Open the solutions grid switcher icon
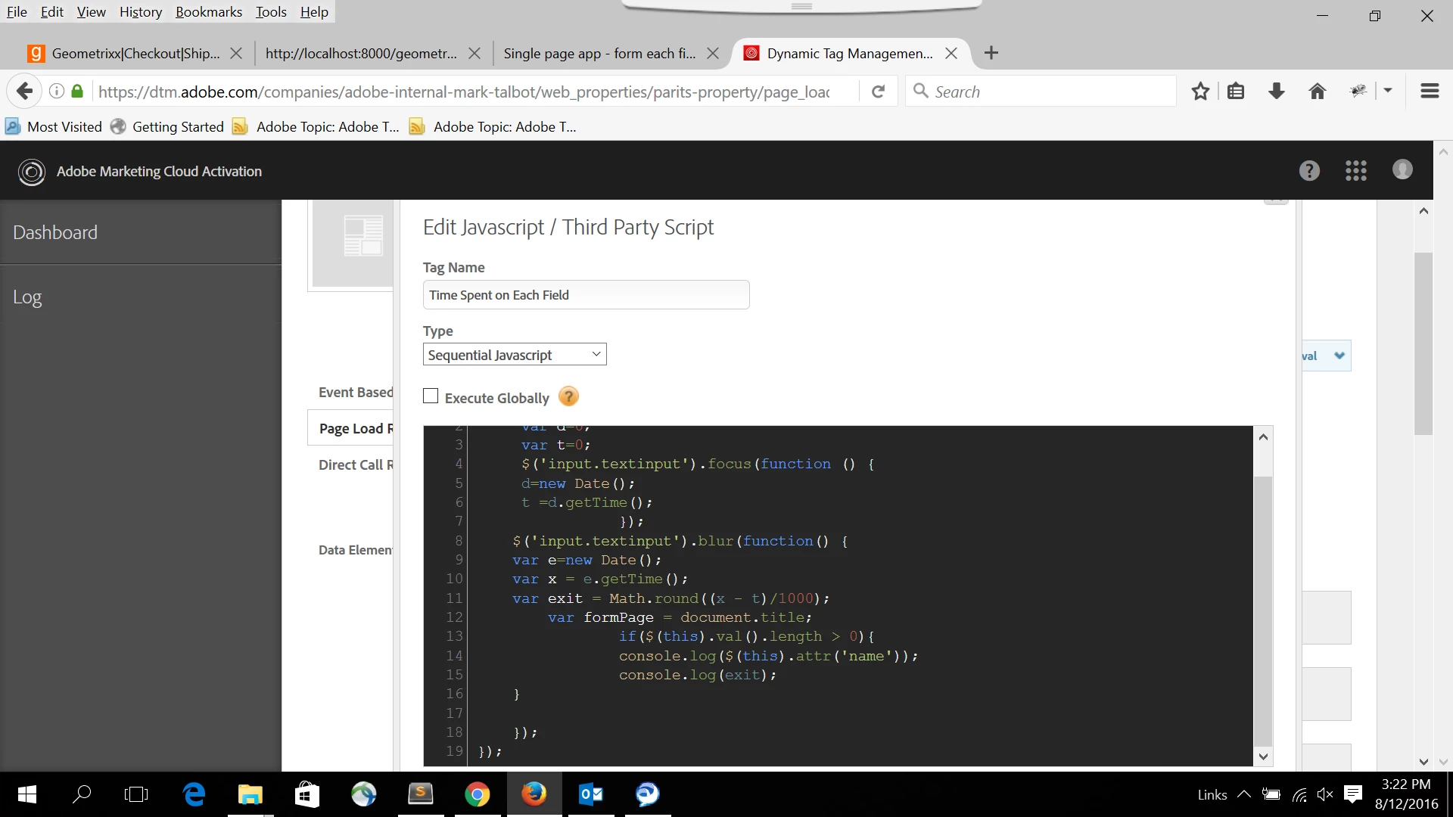Screen dimensions: 1453x817 click(x=1356, y=171)
